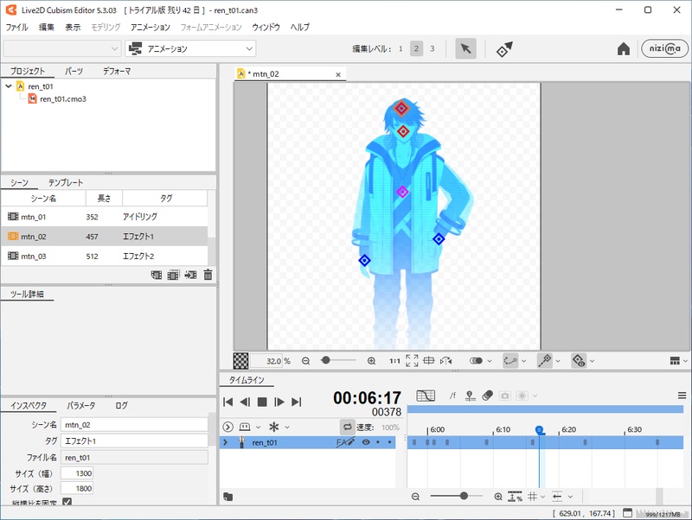Toggle ren_t01 track visibility eye
692x520 pixels.
pos(366,442)
